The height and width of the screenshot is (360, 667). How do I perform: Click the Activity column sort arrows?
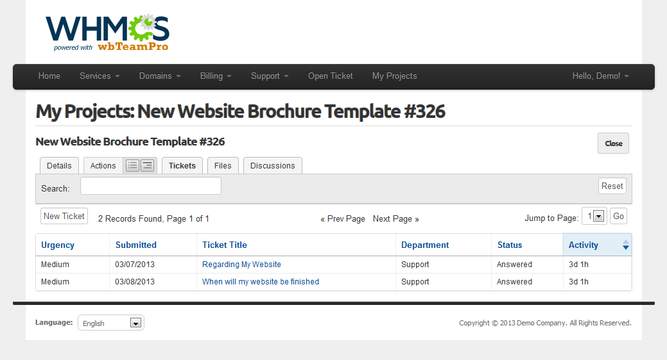pos(625,245)
